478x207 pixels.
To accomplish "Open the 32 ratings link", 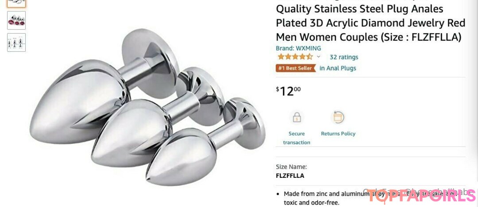I will click(344, 57).
